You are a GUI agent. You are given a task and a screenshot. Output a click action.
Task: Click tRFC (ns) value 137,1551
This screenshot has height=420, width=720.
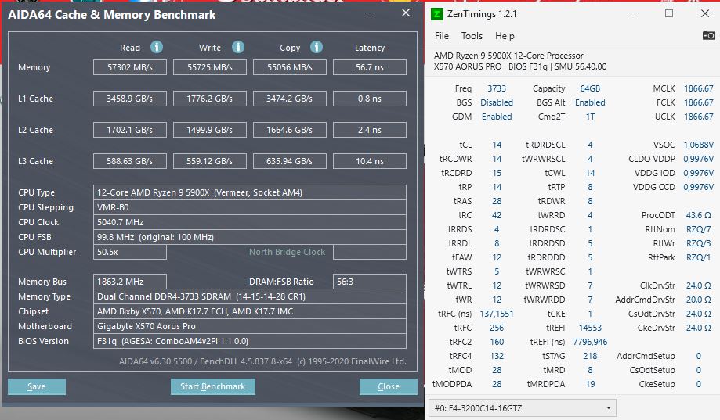[497, 314]
